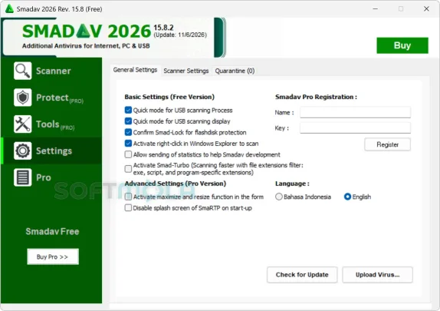Uncheck Quick mode for USB scanning Process
Viewport: 440px width, 311px height.
(128, 110)
